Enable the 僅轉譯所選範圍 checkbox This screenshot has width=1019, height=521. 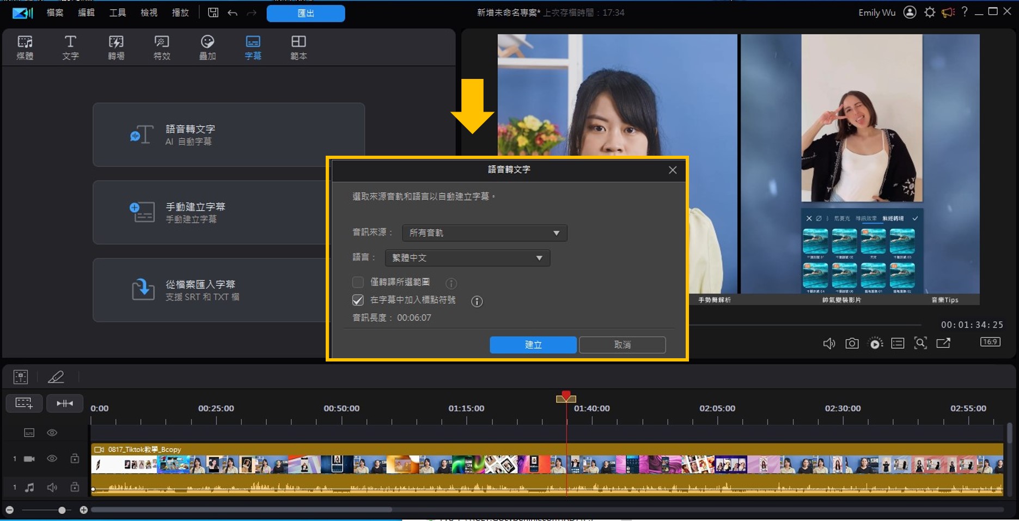pos(358,282)
